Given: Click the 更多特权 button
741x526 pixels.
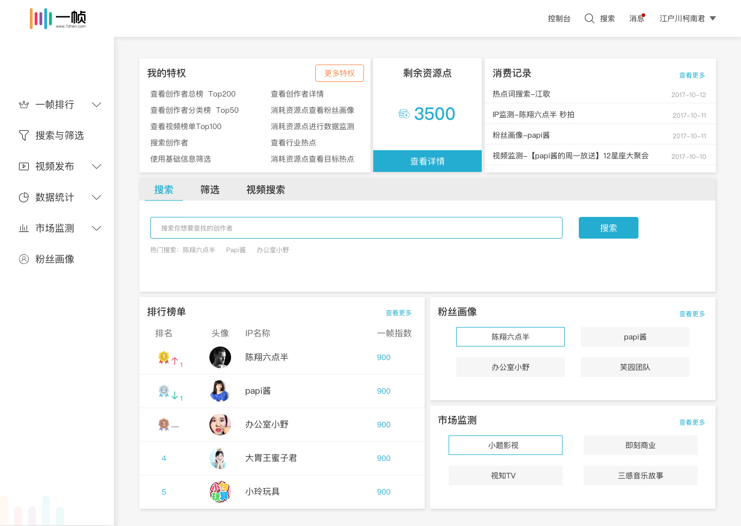Looking at the screenshot, I should click(x=339, y=73).
